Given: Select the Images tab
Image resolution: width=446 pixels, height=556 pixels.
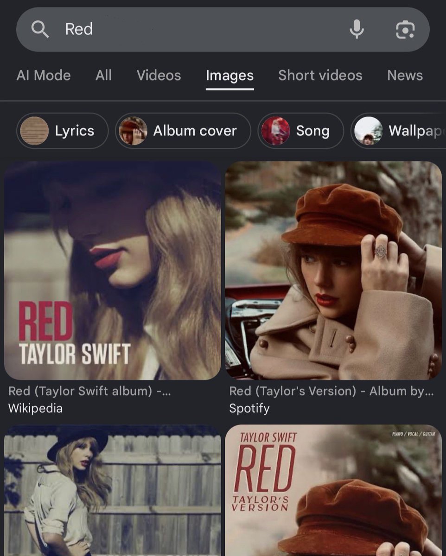Looking at the screenshot, I should click(x=229, y=76).
